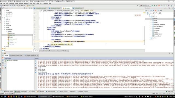Open the Database panel settings gear
The height and width of the screenshot is (98, 175).
[170, 8]
